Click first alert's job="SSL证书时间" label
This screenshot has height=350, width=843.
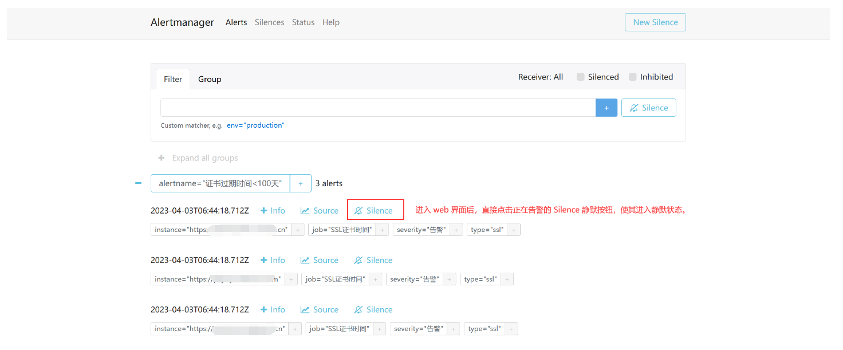tap(342, 230)
